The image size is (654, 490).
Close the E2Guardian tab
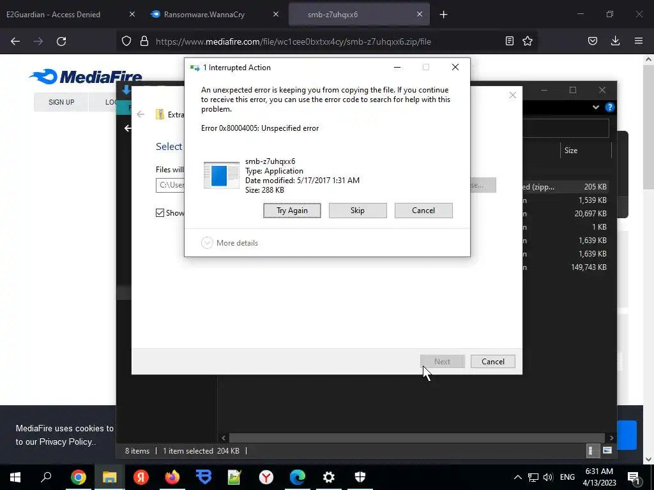point(132,15)
